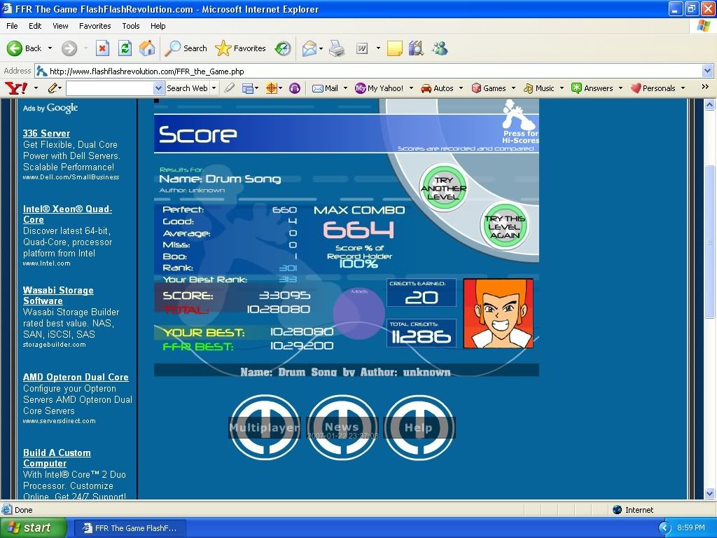
Task: Open the 336 Server ad link
Action: pyautogui.click(x=46, y=133)
